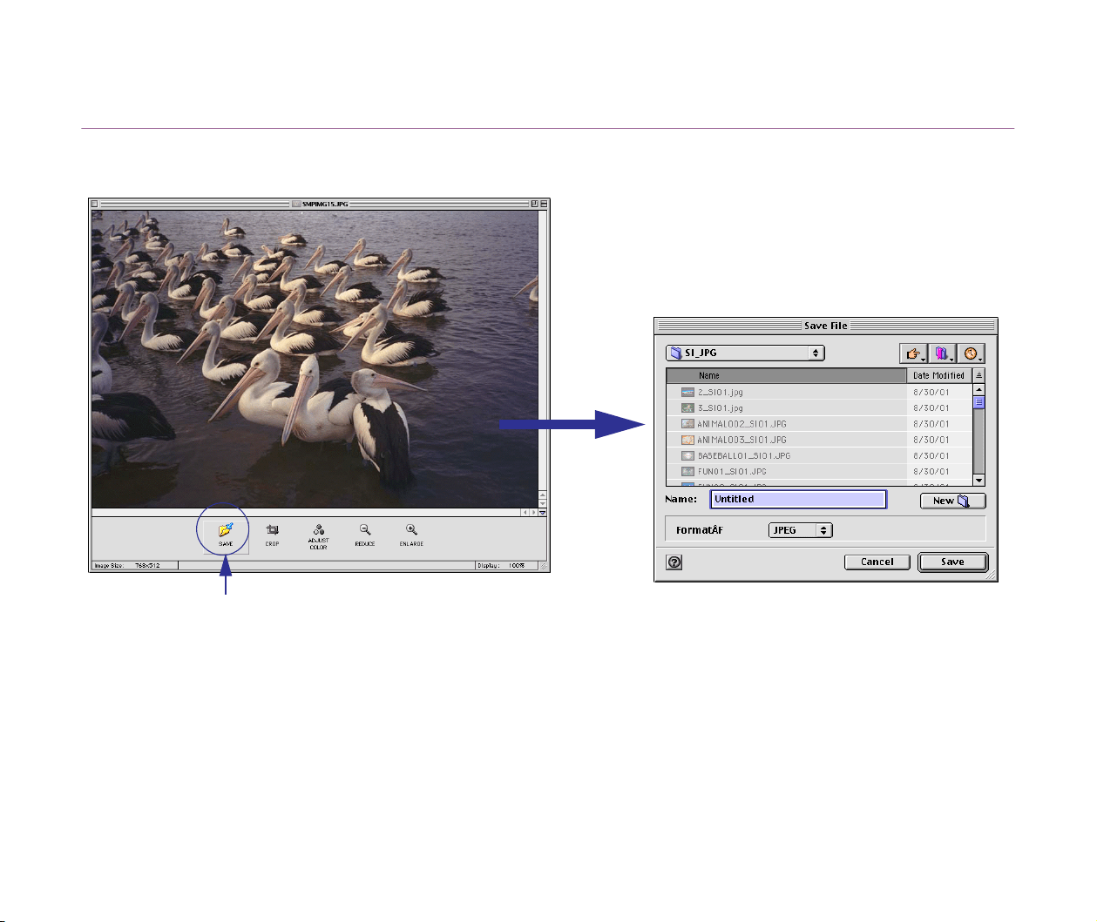The image size is (1097, 922).
Task: Open the Recent clock menu
Action: tap(971, 353)
